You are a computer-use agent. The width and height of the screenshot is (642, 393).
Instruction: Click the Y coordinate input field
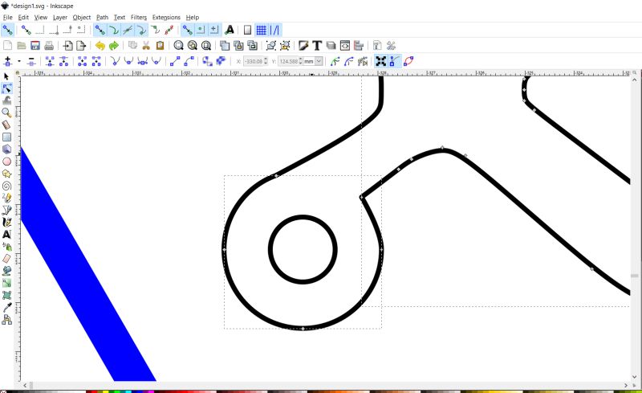pos(289,62)
